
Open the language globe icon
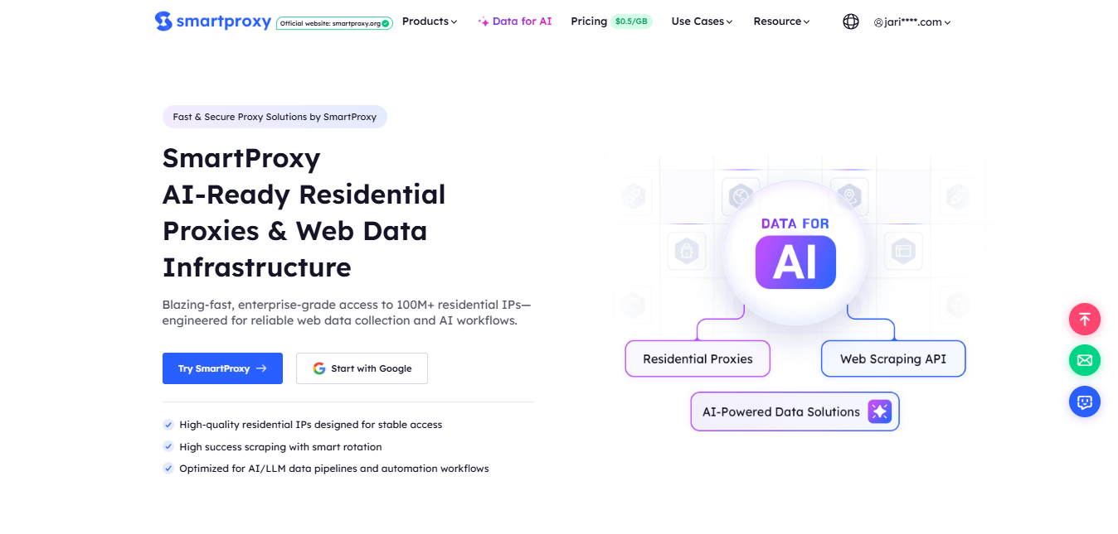[851, 22]
